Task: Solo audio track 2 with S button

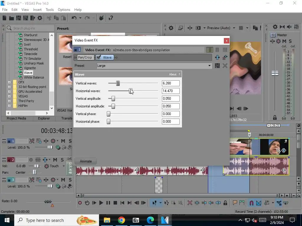Action: 62,160
